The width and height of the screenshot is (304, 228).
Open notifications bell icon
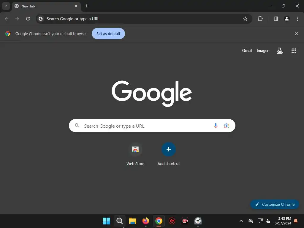tap(296, 221)
